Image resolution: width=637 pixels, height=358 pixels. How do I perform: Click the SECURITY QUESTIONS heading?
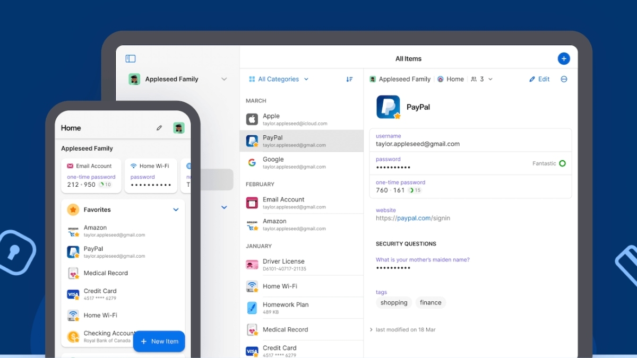click(406, 244)
